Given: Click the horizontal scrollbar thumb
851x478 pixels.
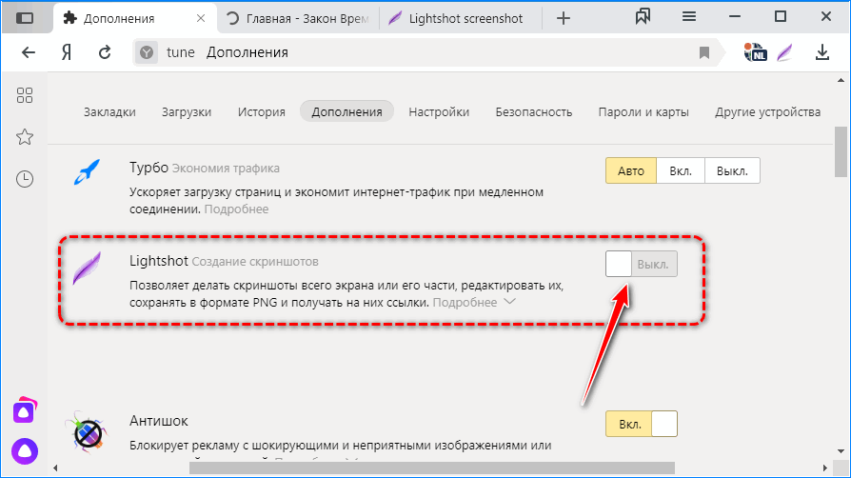Looking at the screenshot, I should pos(432,468).
